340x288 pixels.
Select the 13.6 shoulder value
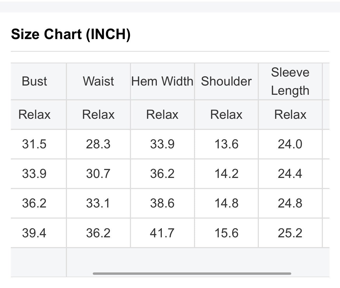[226, 144]
